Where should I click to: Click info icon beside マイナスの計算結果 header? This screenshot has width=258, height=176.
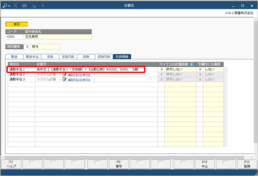[192, 64]
